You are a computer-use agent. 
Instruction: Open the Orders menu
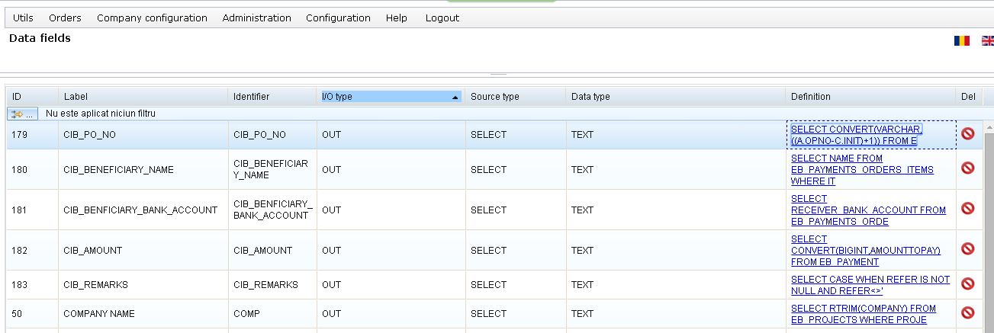65,18
